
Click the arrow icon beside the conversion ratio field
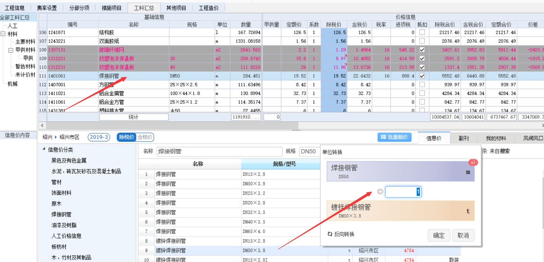click(x=380, y=191)
